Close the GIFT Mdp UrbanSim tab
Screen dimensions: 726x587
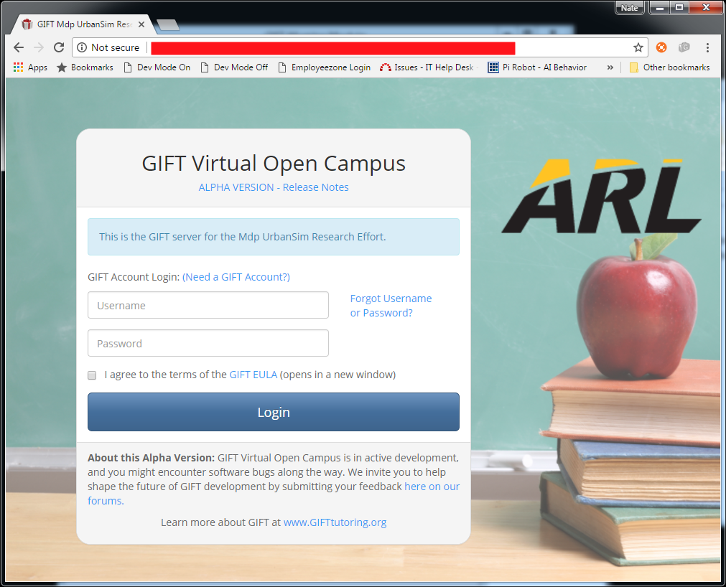[141, 24]
